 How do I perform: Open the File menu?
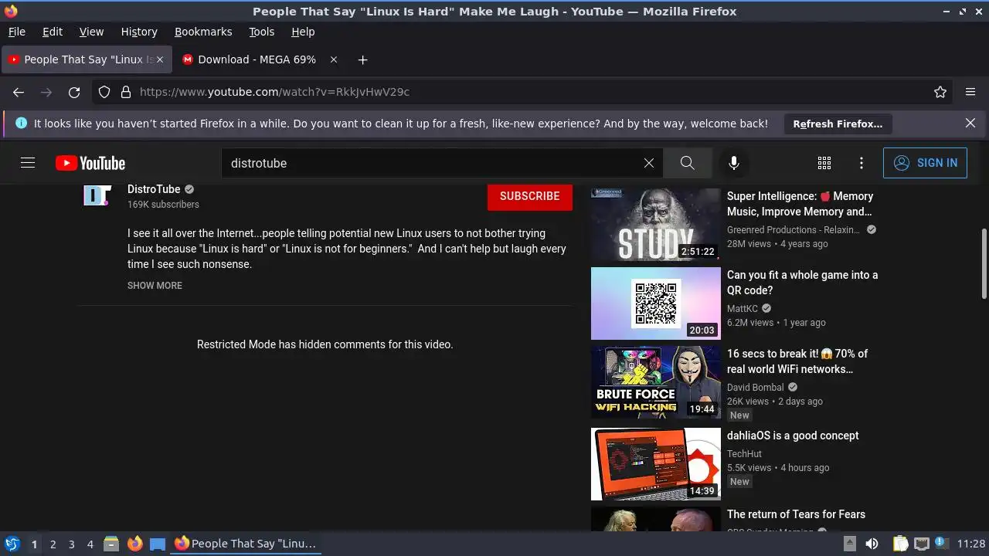[16, 32]
